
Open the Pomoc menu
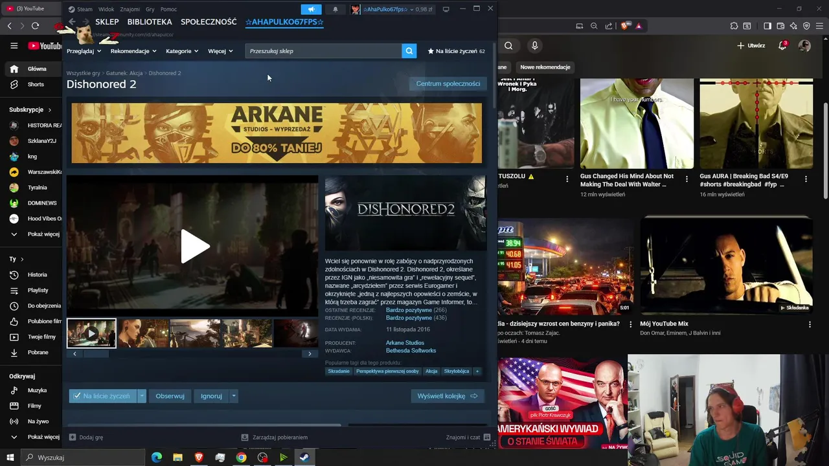[x=168, y=9]
